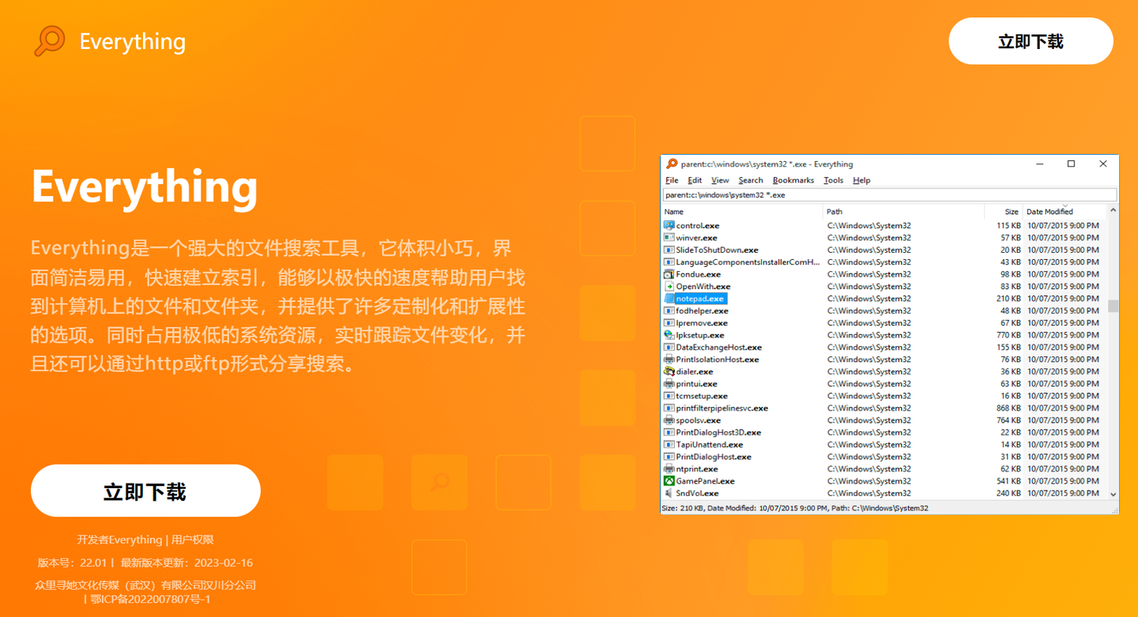Open the Help menu
This screenshot has height=617, width=1138.
(x=861, y=180)
